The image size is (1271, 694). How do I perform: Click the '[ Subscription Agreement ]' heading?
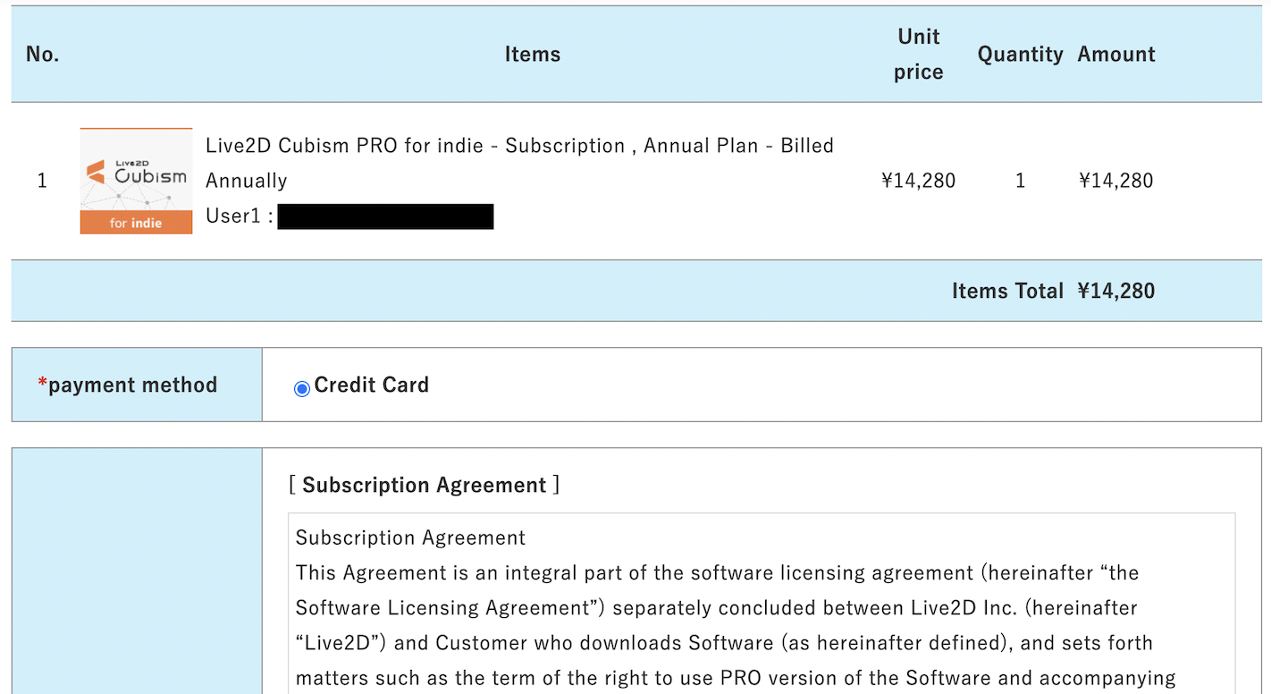tap(425, 485)
